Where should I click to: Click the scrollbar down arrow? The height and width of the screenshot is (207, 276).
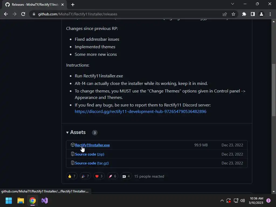pos(274,192)
